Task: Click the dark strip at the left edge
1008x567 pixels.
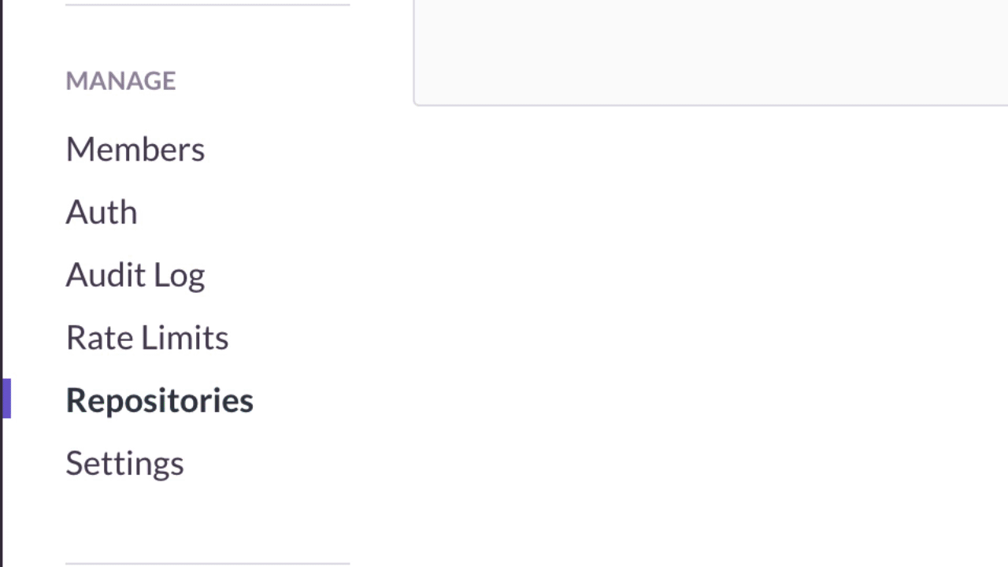Action: click(2, 236)
